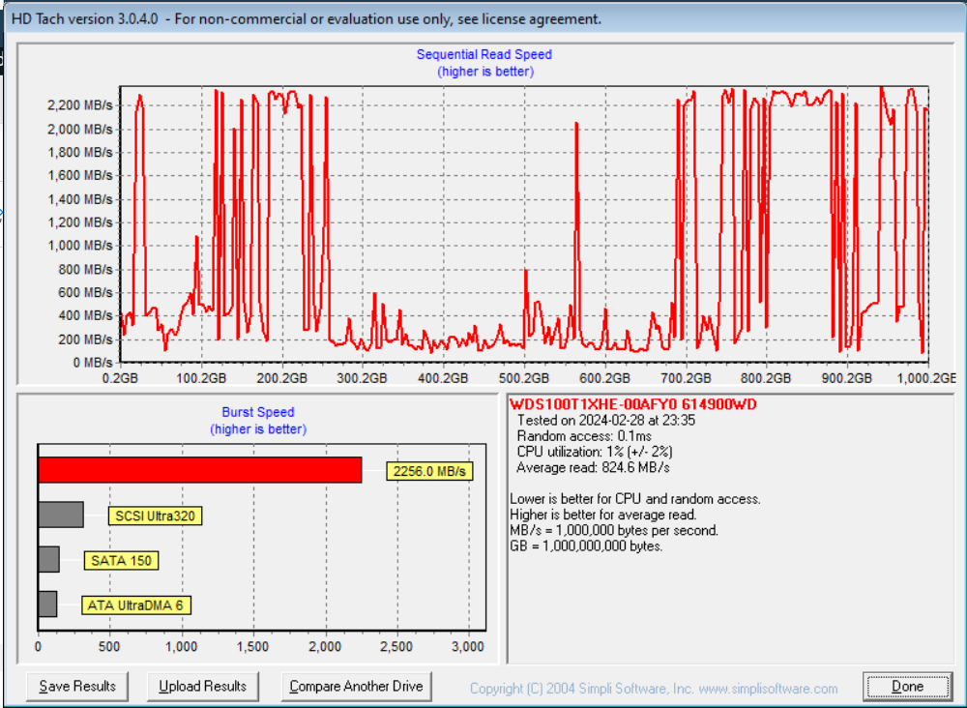Click the Average read 824.6 MB/s line
The image size is (967, 708).
point(593,467)
